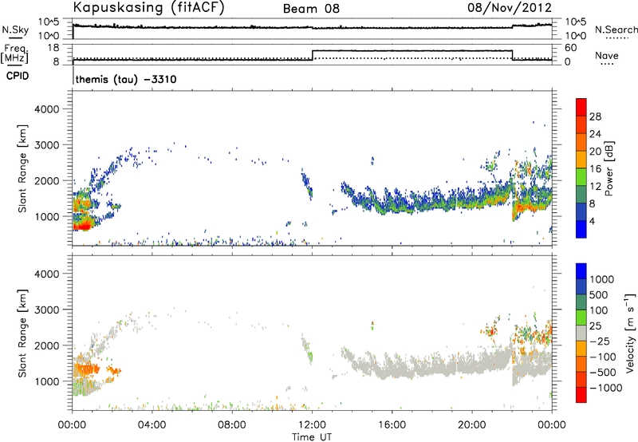Select the grey −25 to 25 Velocity swatch

coord(581,333)
